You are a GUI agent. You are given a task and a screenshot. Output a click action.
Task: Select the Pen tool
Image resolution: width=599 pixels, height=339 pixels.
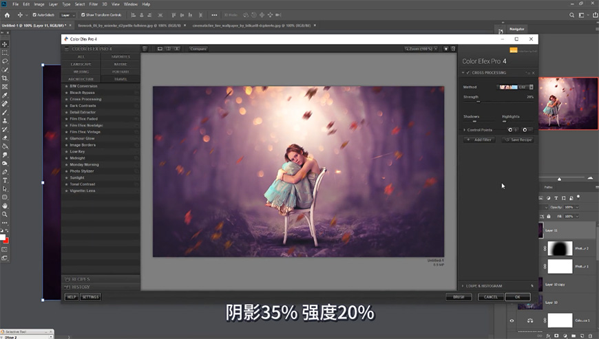click(x=5, y=172)
